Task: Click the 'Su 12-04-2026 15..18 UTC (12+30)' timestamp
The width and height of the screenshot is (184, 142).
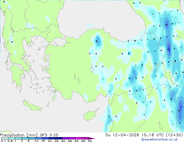Action: [x=144, y=135]
